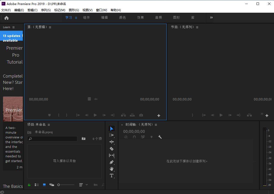The height and width of the screenshot is (194, 274).
Task: Toggle project writable green lock
Action: (x=29, y=185)
